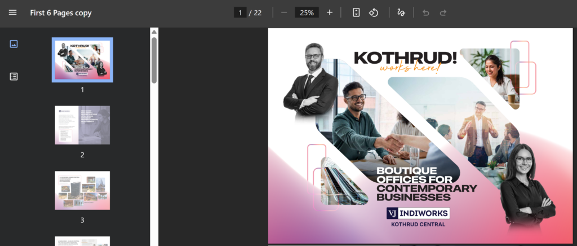
Task: Click the page label '2' under thumbnail
Action: tap(82, 155)
